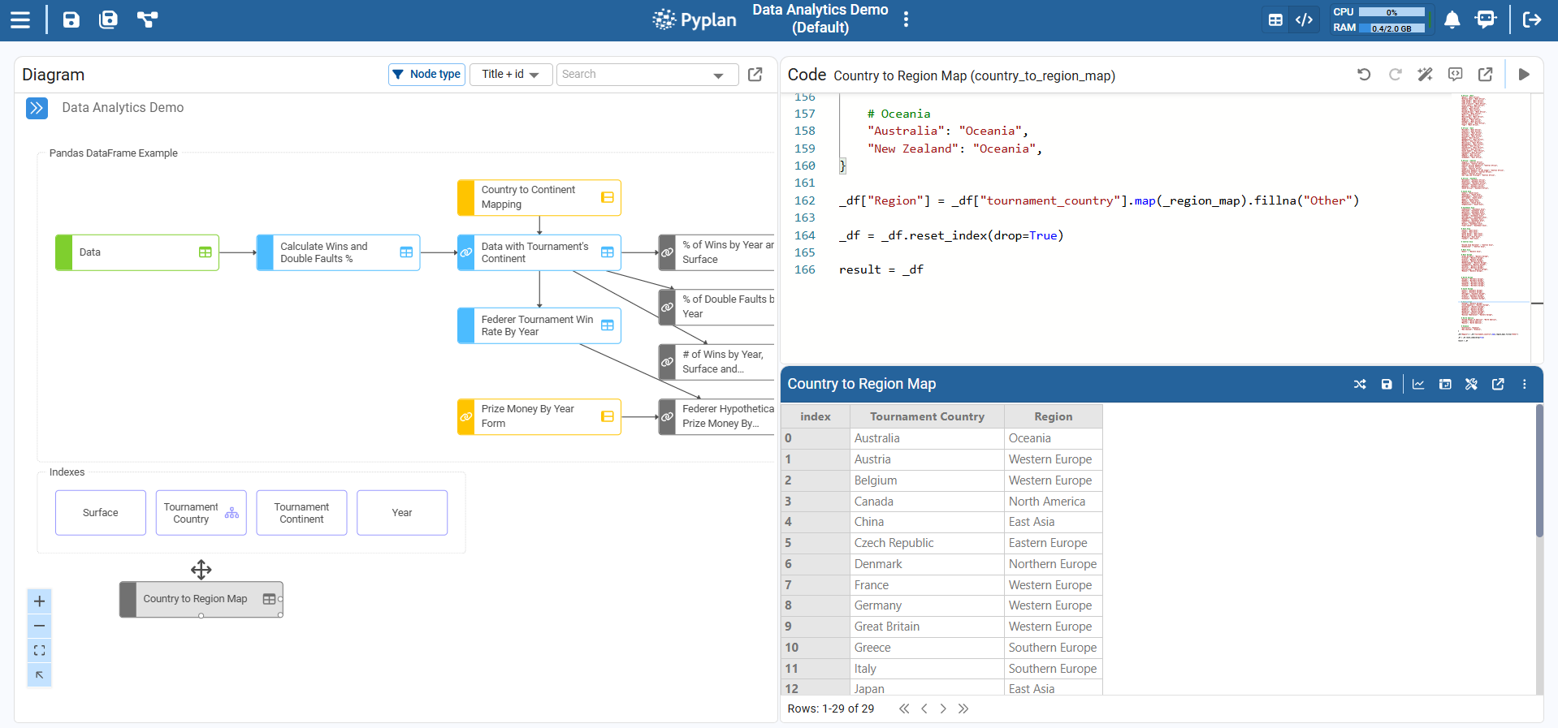Go to next page of rows
The image size is (1558, 728).
coord(943,709)
